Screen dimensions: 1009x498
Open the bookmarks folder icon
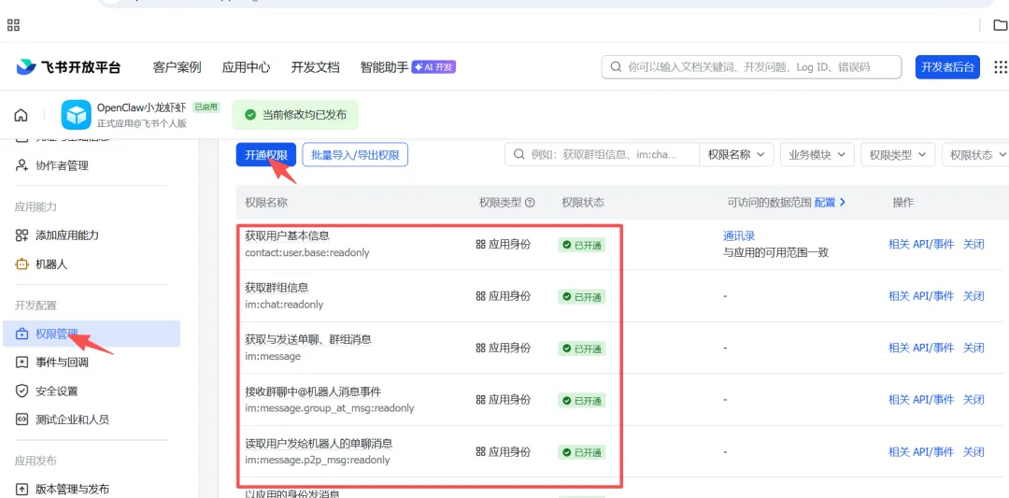click(x=1000, y=25)
